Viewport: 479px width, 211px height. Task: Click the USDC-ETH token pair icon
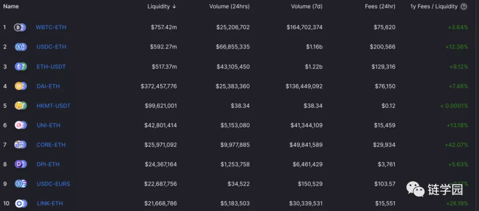point(21,47)
